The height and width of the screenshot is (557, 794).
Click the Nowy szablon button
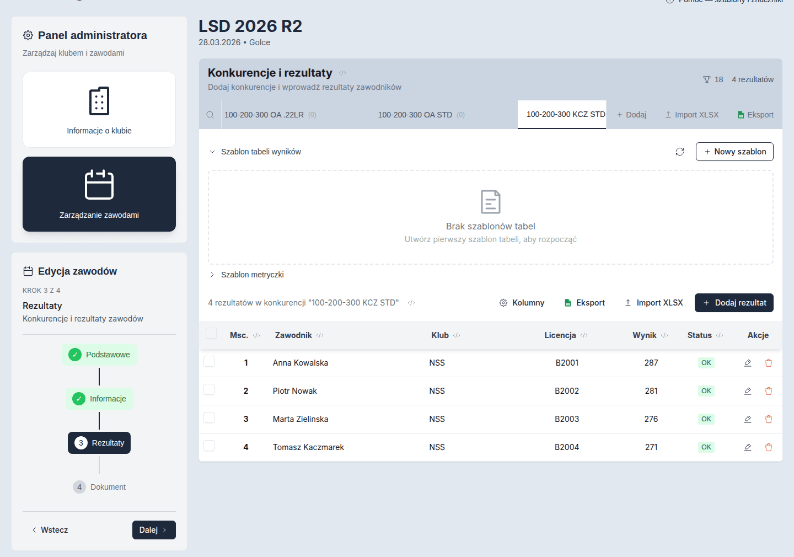[734, 152]
